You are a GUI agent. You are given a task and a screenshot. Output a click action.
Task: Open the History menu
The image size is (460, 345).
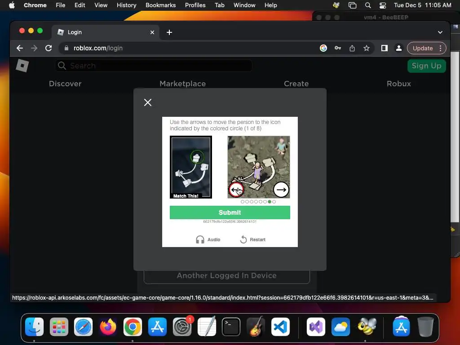coord(126,5)
